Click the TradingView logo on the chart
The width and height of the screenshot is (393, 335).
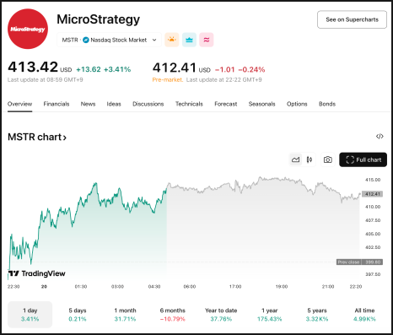click(x=36, y=273)
